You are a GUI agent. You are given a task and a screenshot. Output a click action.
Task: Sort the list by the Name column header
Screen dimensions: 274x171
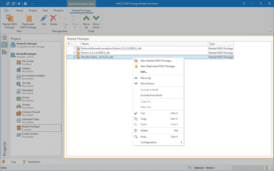point(144,44)
